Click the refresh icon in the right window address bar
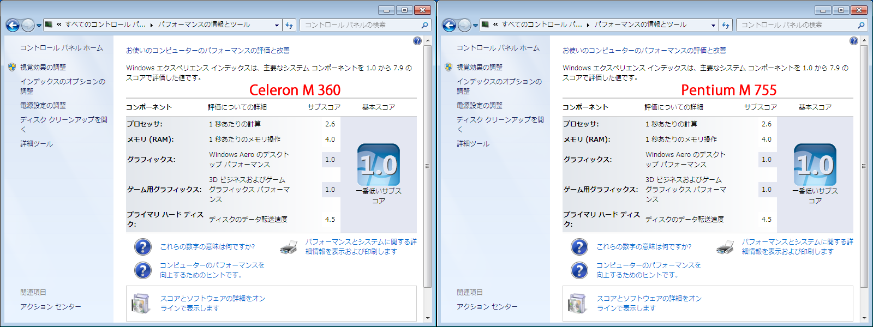 726,25
